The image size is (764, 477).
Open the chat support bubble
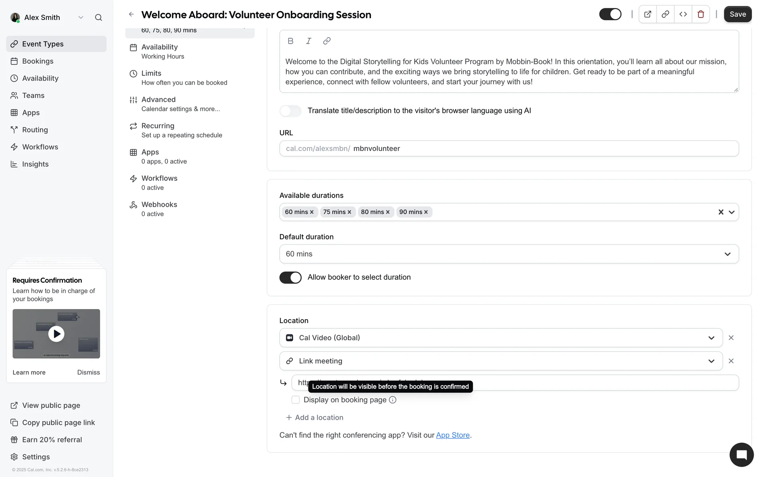(741, 455)
